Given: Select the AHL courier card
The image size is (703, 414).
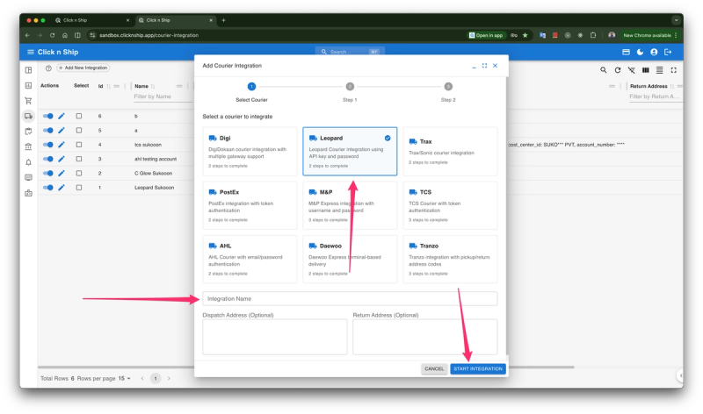Looking at the screenshot, I should click(x=250, y=259).
